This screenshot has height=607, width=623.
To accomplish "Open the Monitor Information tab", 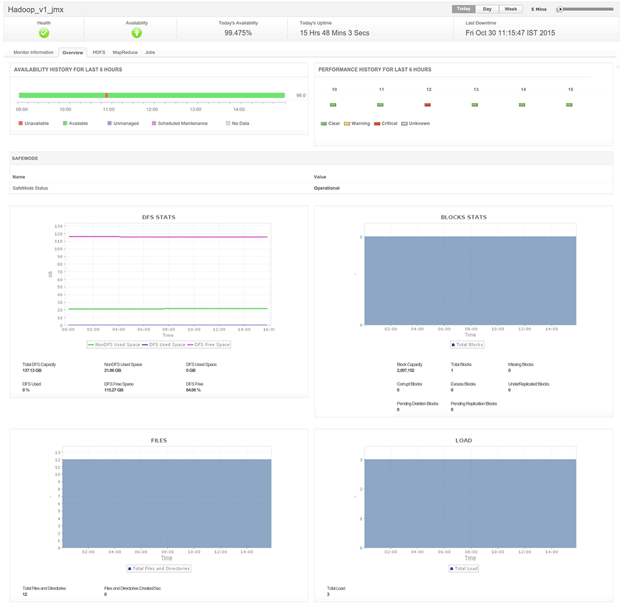I will click(x=33, y=52).
